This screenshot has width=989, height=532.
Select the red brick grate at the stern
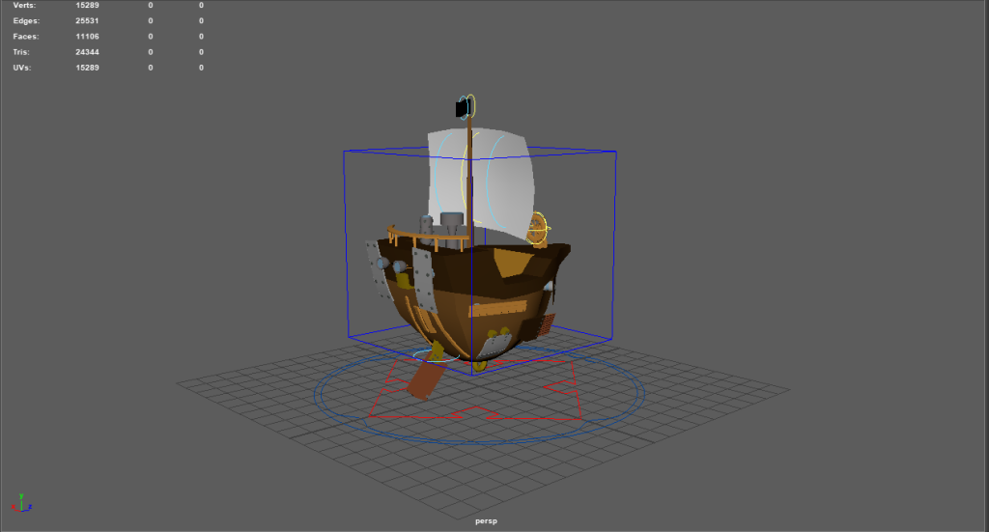pyautogui.click(x=548, y=324)
